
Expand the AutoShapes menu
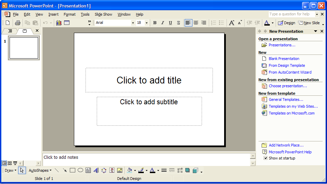pyautogui.click(x=40, y=170)
